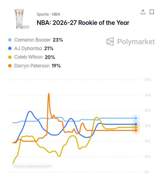Click the NBA: 2026-27 Rookie of the Year title

pyautogui.click(x=83, y=23)
